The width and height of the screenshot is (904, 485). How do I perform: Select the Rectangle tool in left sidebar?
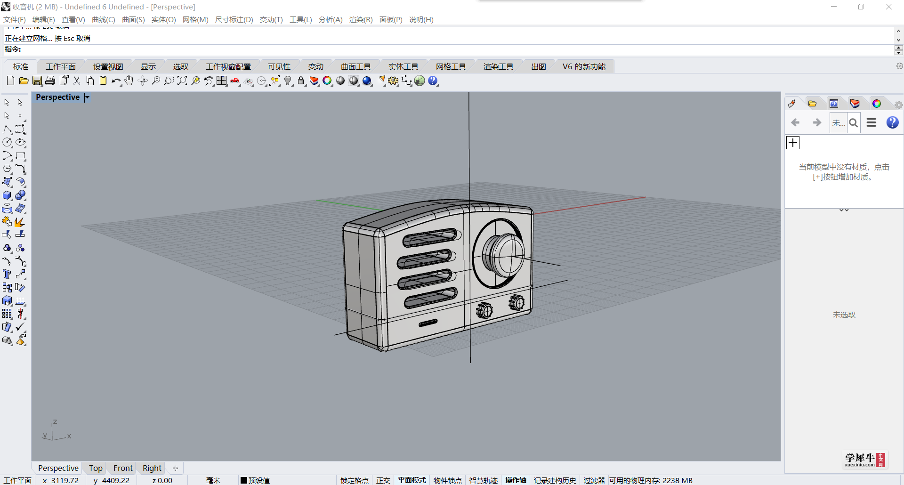click(21, 155)
